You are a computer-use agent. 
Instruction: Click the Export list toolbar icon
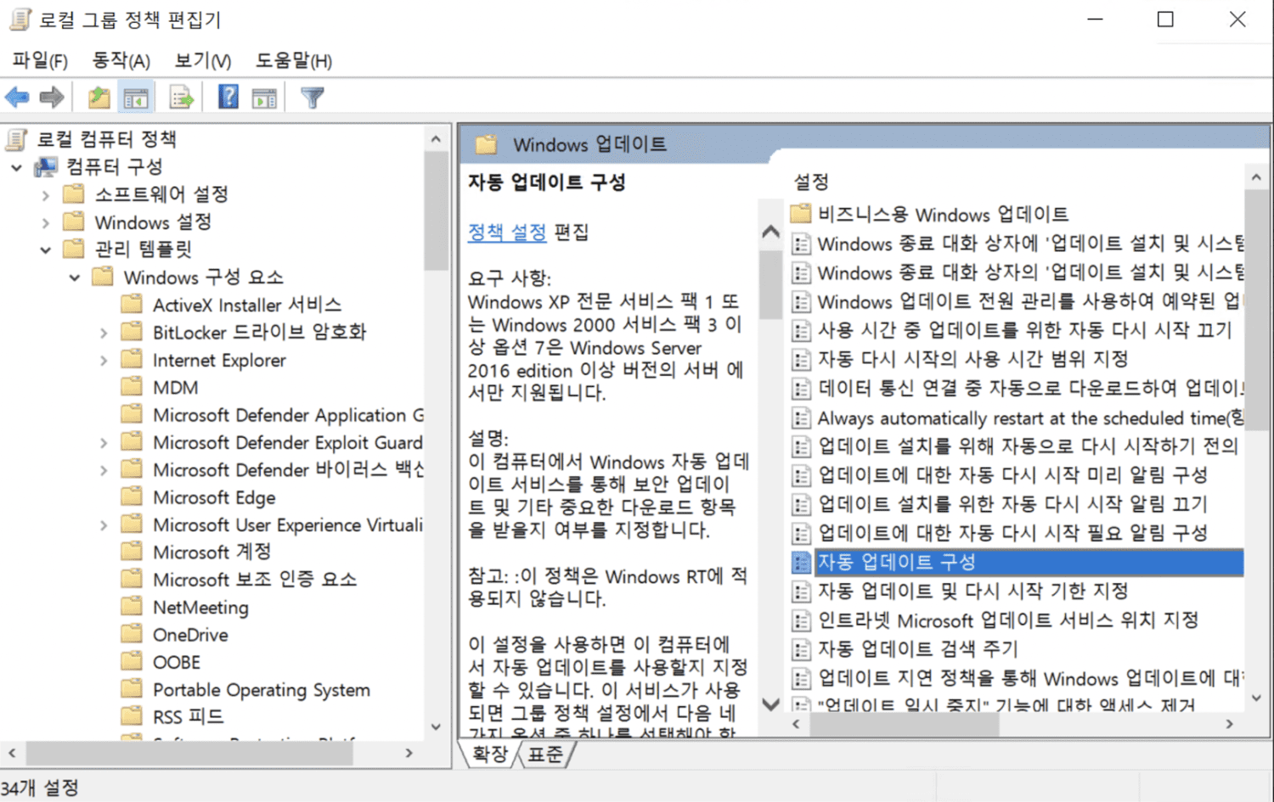181,98
